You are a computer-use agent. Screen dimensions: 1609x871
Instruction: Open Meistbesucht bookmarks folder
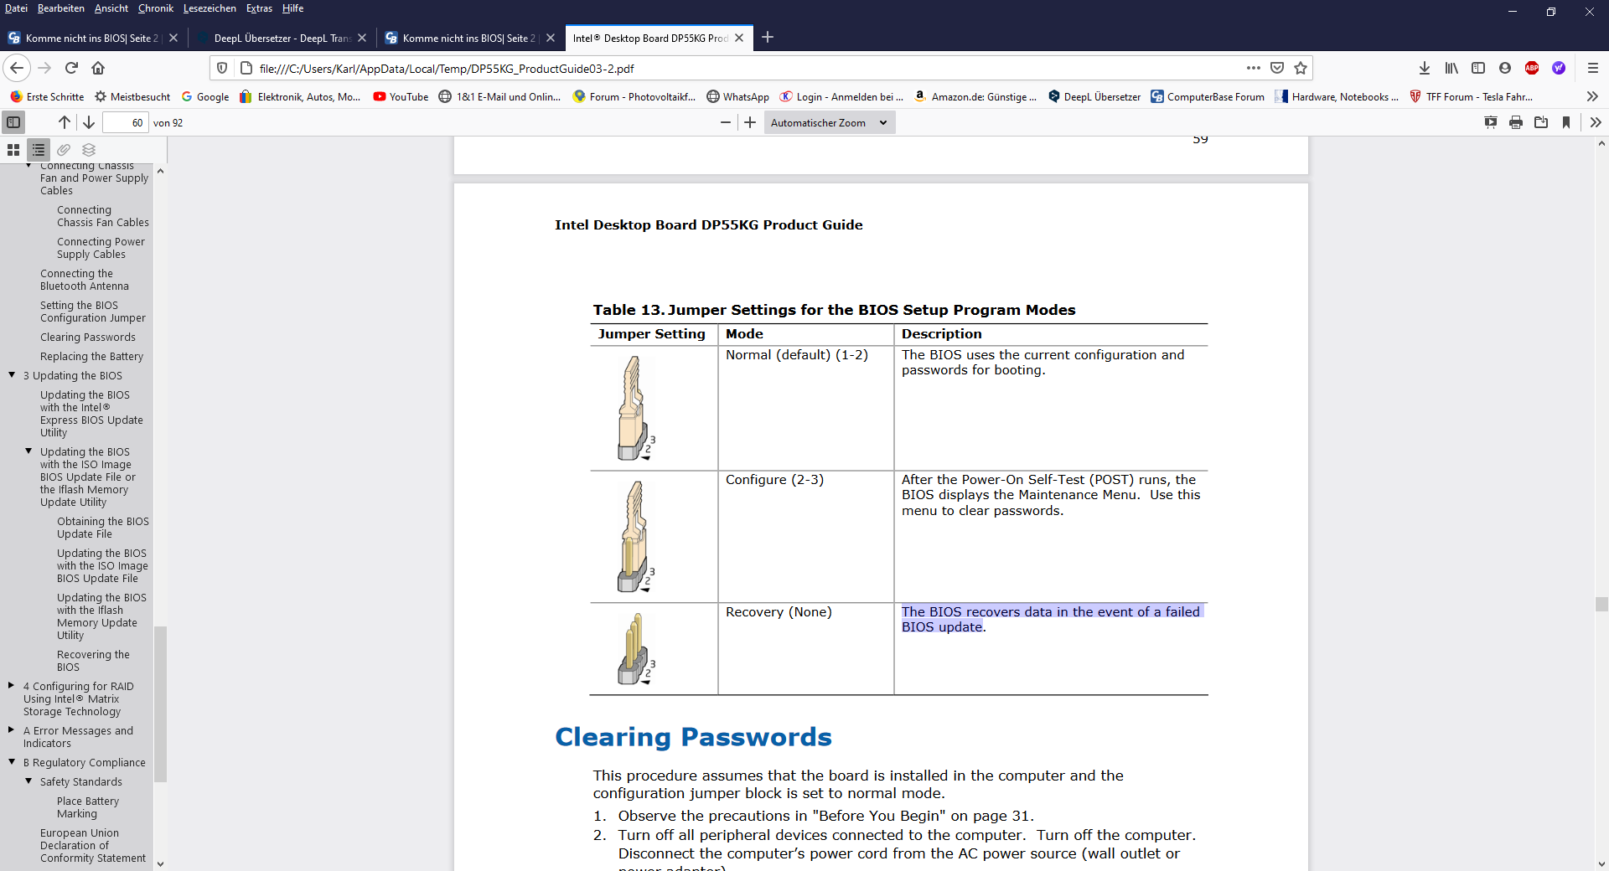click(x=132, y=97)
